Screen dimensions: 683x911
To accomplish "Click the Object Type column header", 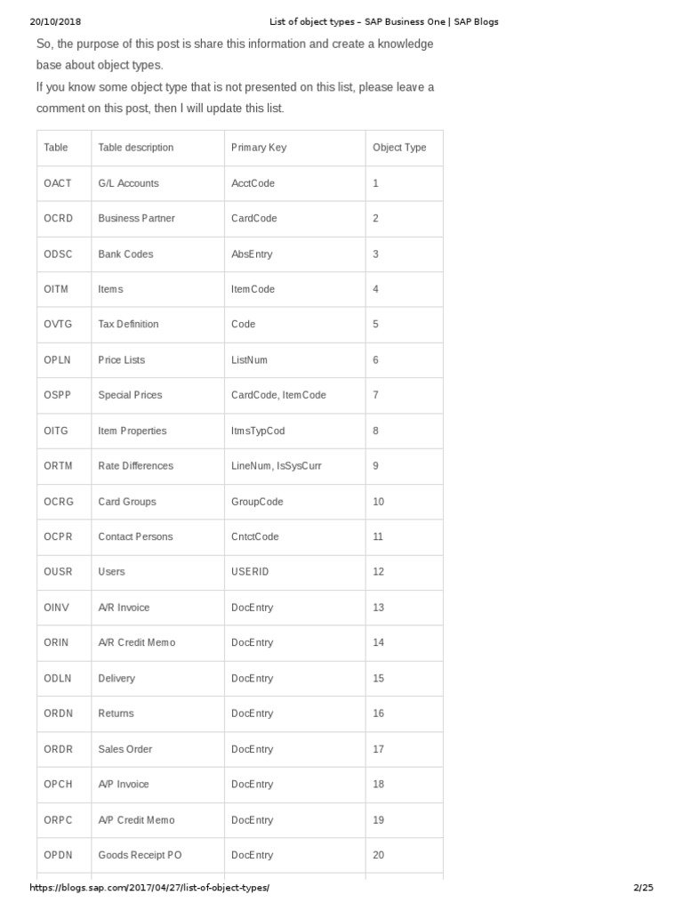I will [x=399, y=148].
